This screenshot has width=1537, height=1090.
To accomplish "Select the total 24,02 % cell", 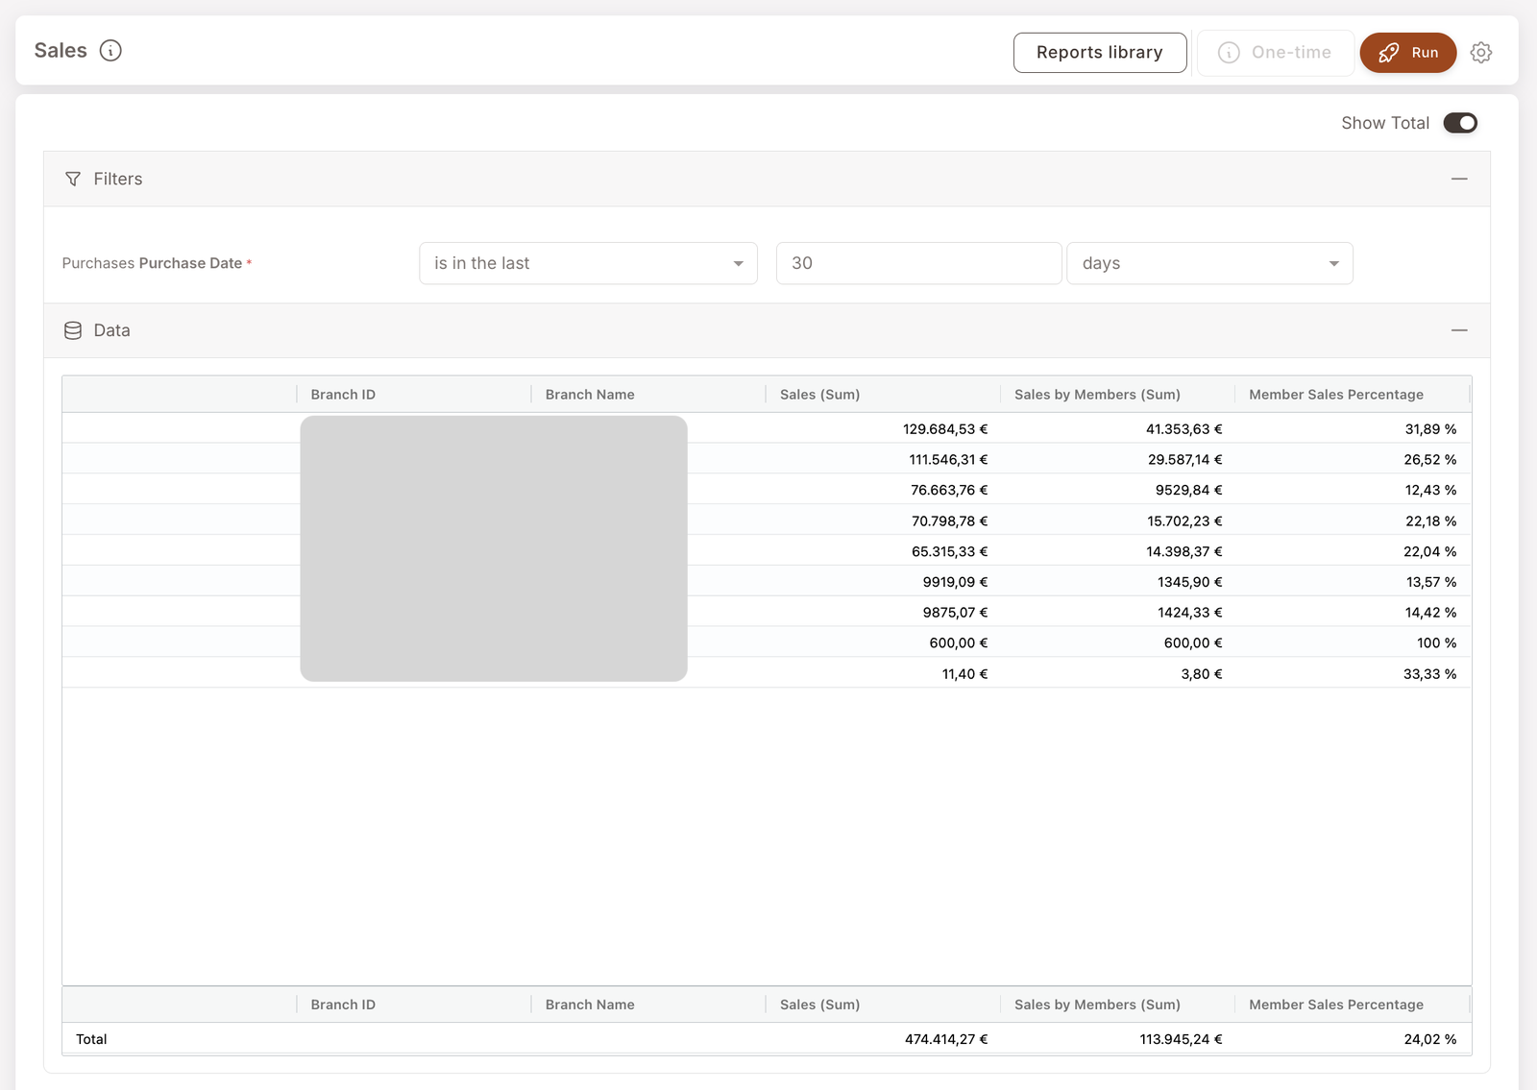I will click(1353, 1039).
